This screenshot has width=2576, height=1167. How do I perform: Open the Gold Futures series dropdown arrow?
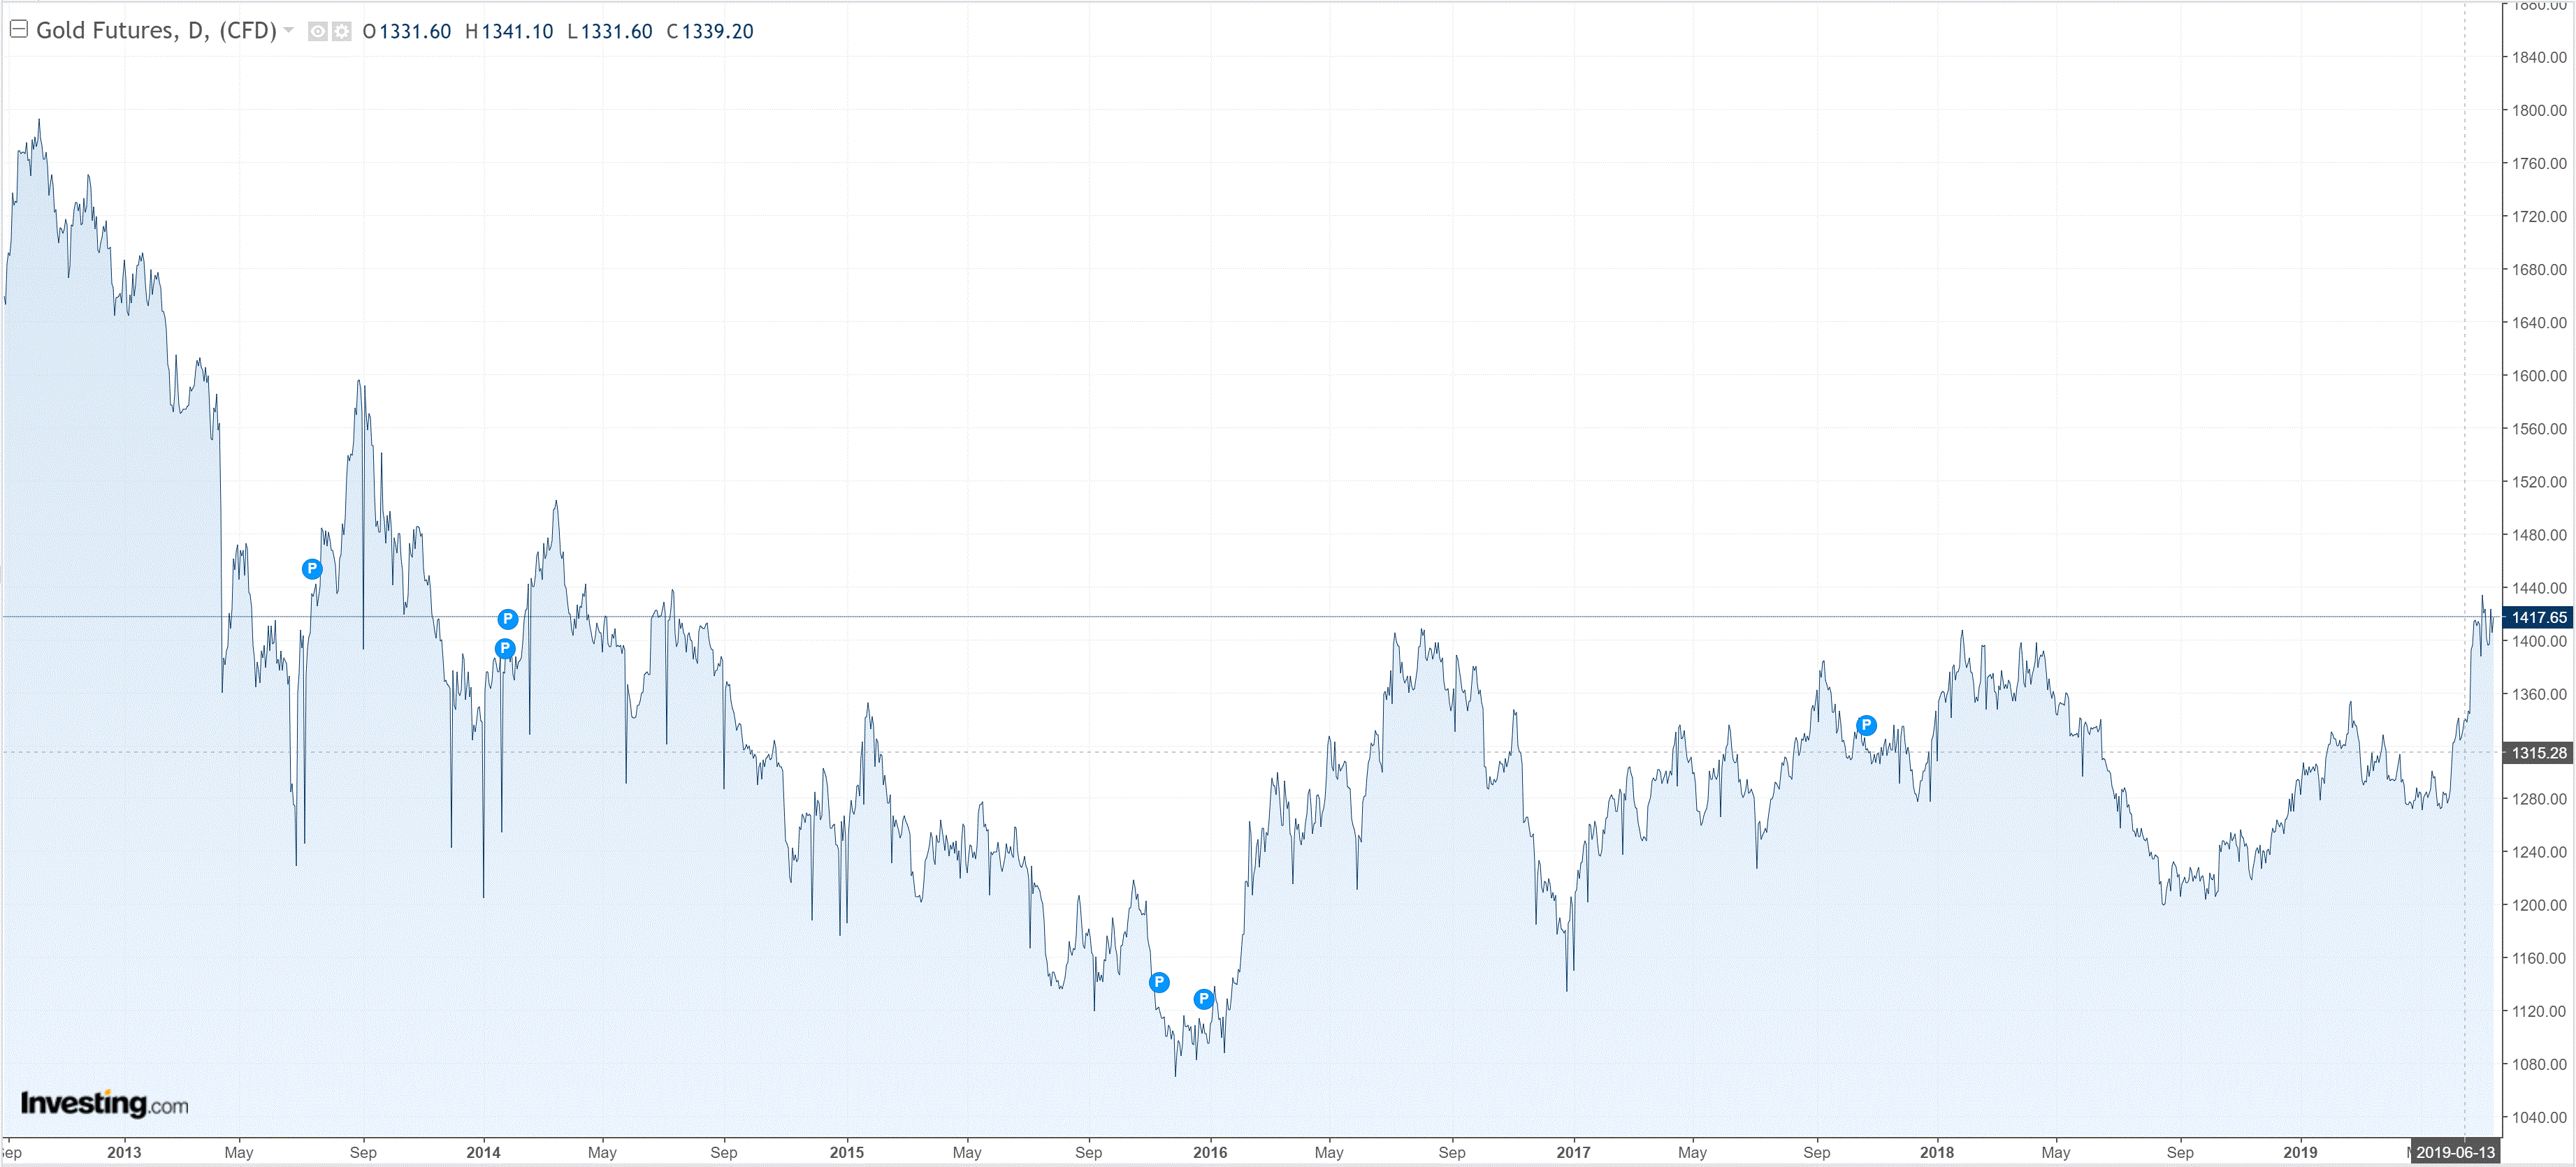pyautogui.click(x=289, y=30)
